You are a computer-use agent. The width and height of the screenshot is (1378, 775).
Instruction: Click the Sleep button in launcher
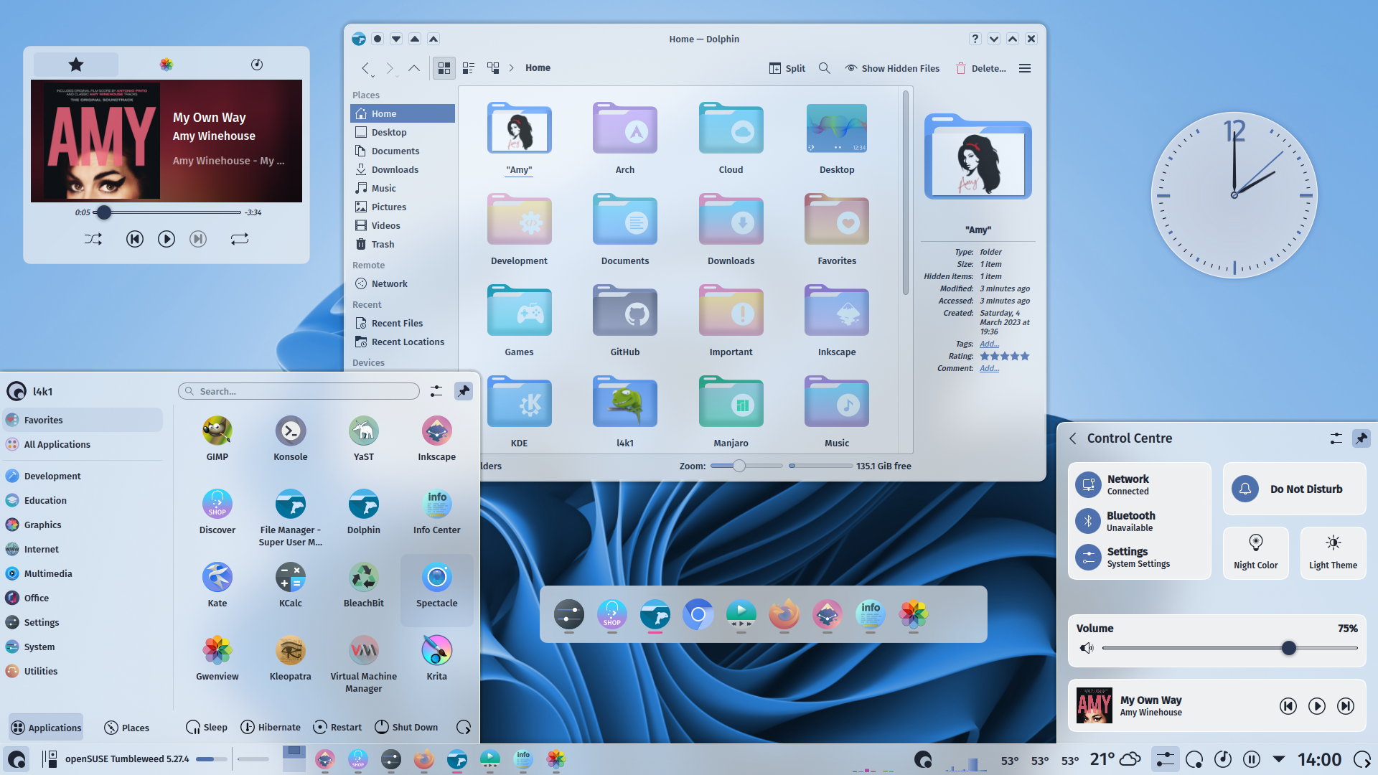click(x=207, y=727)
